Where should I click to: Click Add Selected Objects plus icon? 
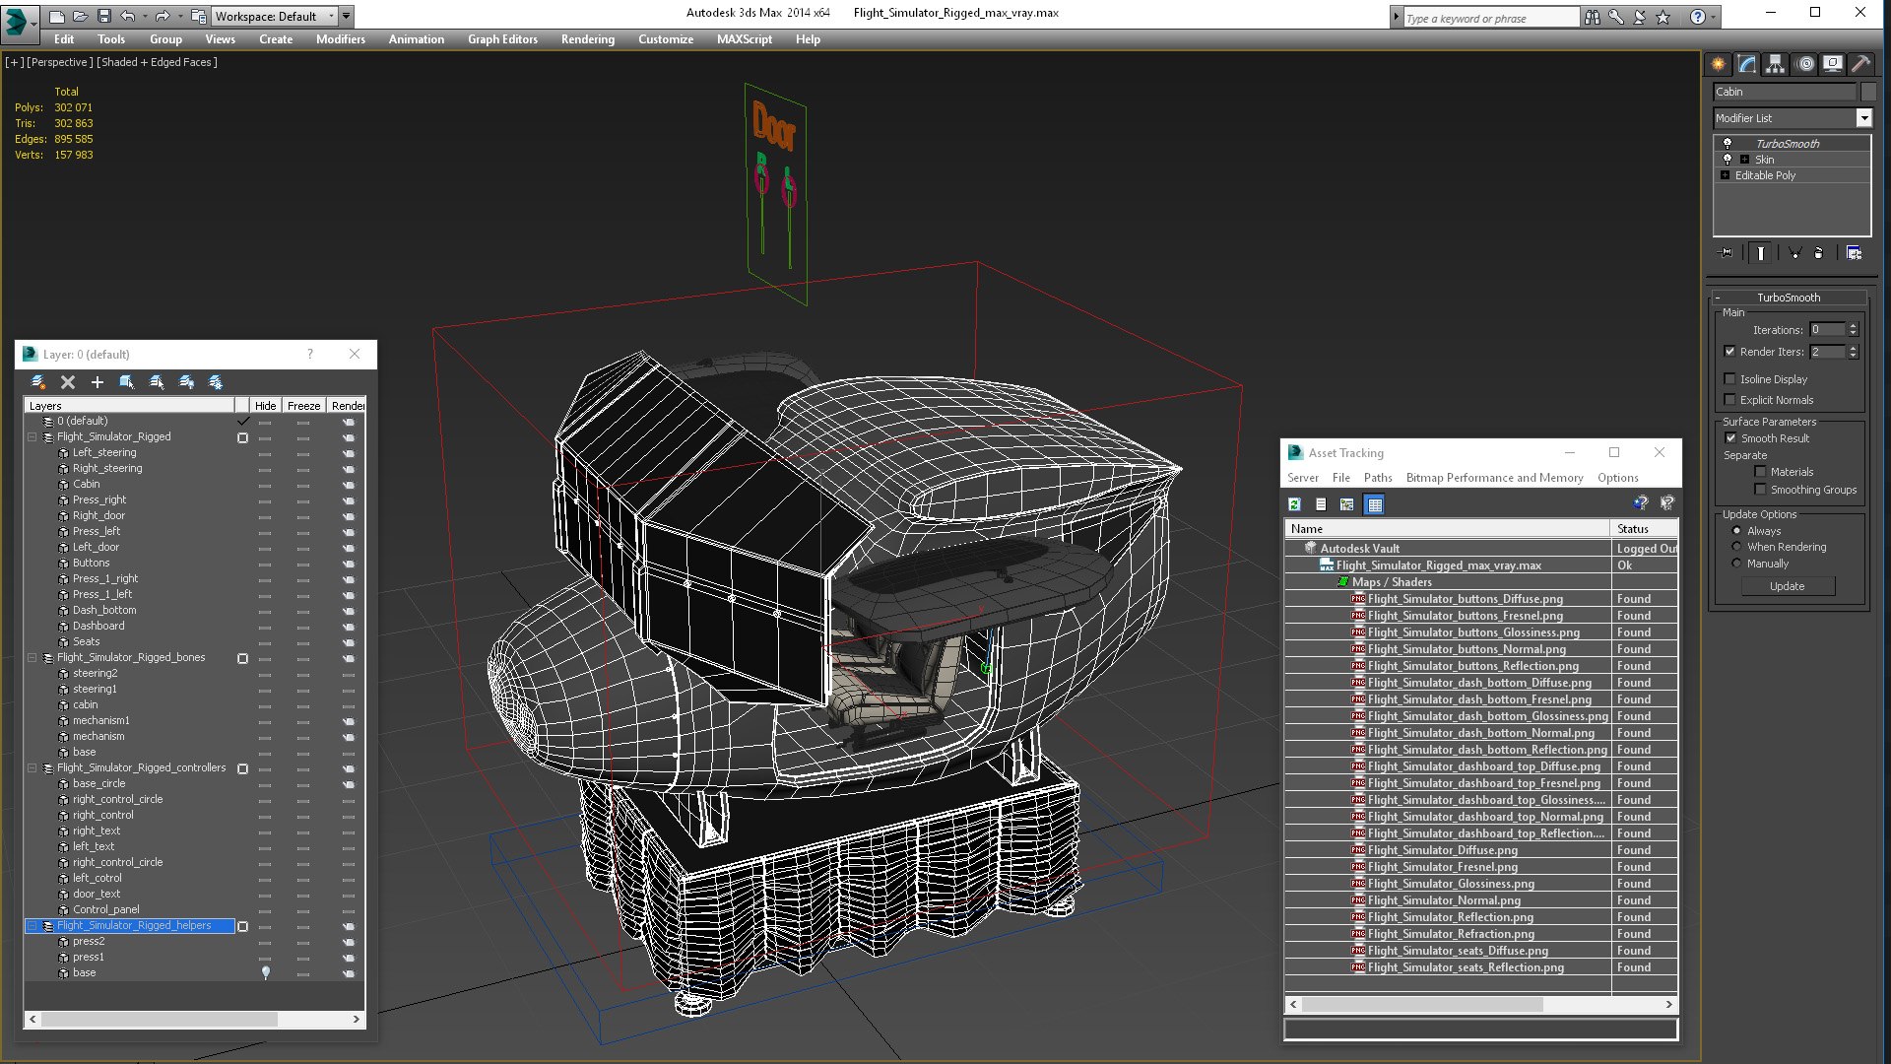97,382
